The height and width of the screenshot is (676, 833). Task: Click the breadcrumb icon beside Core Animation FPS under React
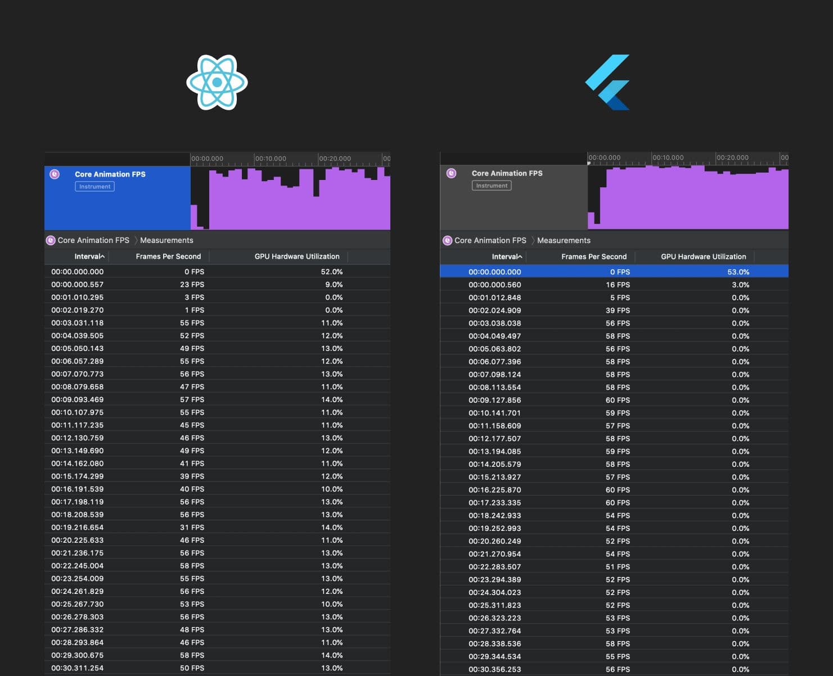click(51, 240)
